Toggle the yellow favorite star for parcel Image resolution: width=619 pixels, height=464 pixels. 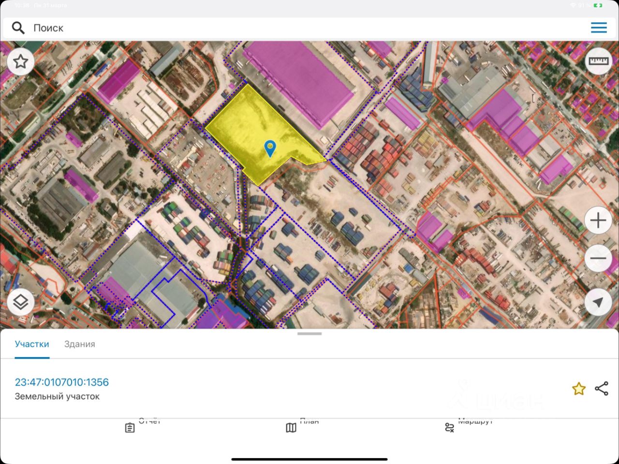[x=579, y=389]
